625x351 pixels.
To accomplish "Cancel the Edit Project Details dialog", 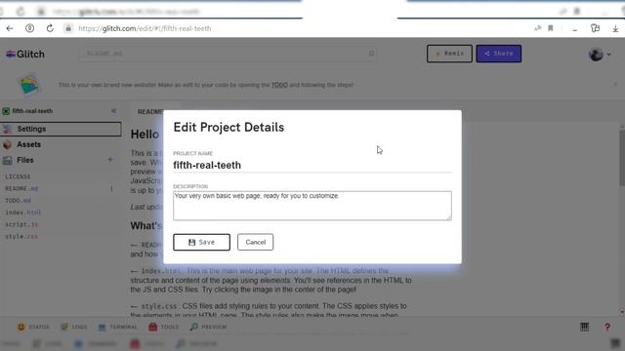I will (x=255, y=242).
